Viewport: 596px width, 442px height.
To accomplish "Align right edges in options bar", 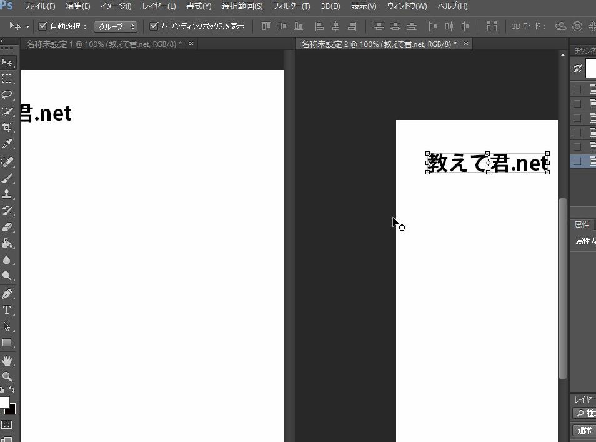I will [352, 26].
